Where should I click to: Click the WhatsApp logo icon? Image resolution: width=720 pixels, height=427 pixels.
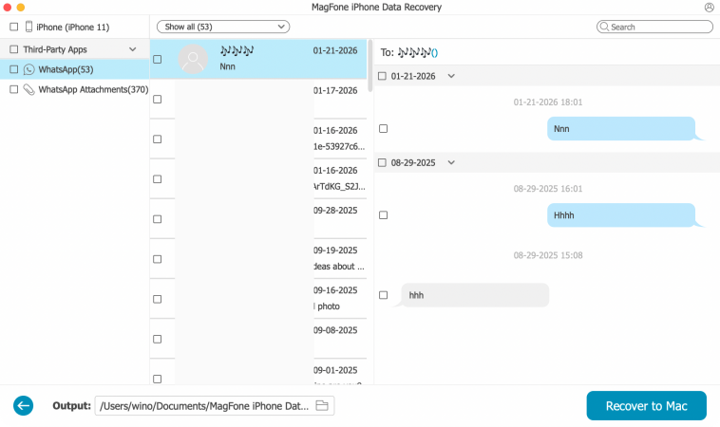28,69
